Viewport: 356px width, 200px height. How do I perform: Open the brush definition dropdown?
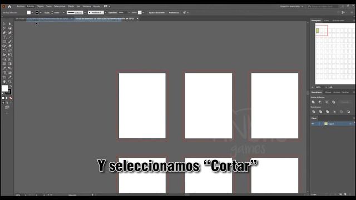point(105,12)
